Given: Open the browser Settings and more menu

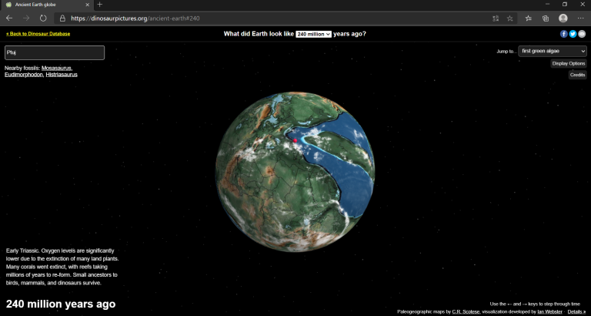Looking at the screenshot, I should coord(581,18).
